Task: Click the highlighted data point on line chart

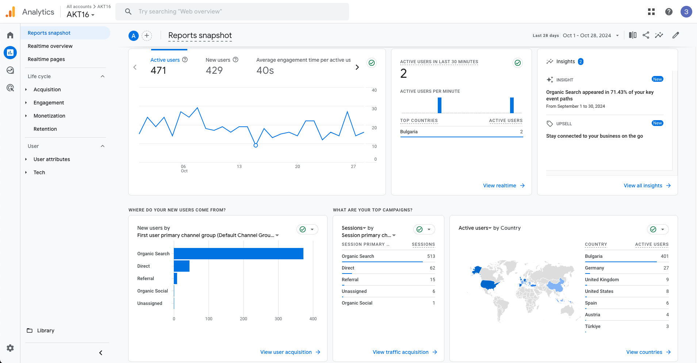Action: click(256, 145)
